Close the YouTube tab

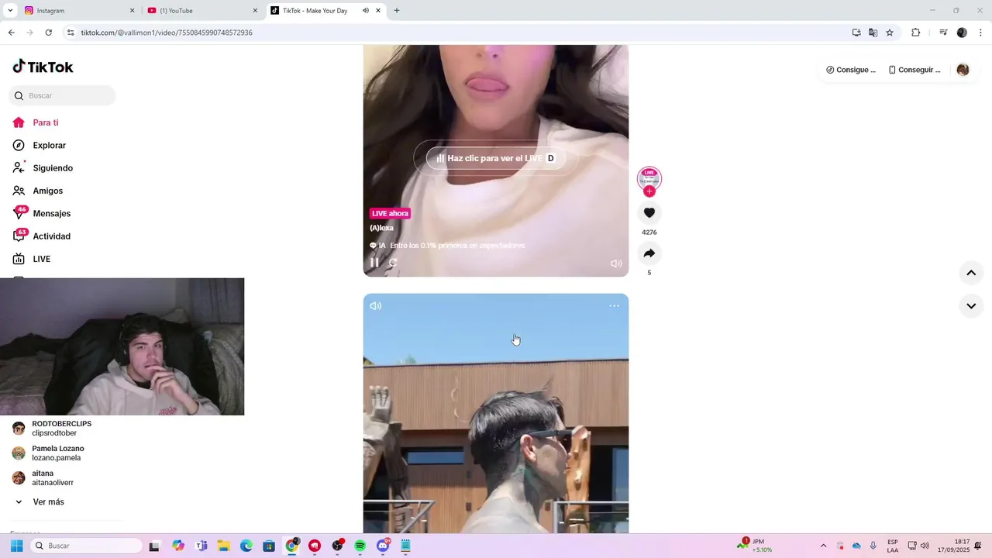(255, 11)
